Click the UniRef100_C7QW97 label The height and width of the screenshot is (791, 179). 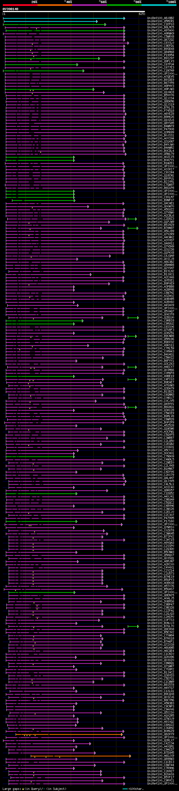click(x=161, y=185)
